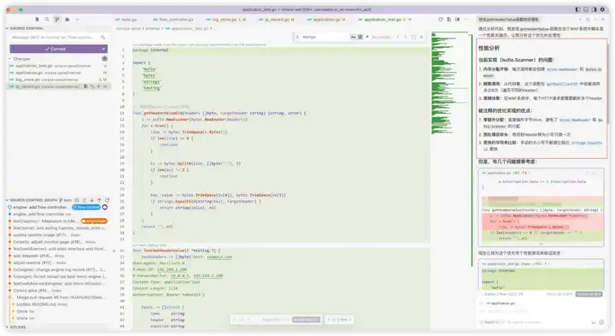Click the refresh icon in Source Control Graph
Viewport: 615px width, 336px height.
[107, 200]
